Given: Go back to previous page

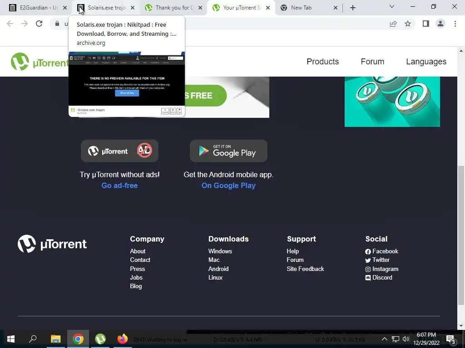Looking at the screenshot, I should point(10,24).
